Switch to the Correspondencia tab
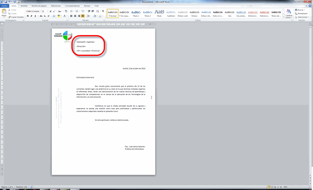This screenshot has height=190, width=313. [72, 6]
